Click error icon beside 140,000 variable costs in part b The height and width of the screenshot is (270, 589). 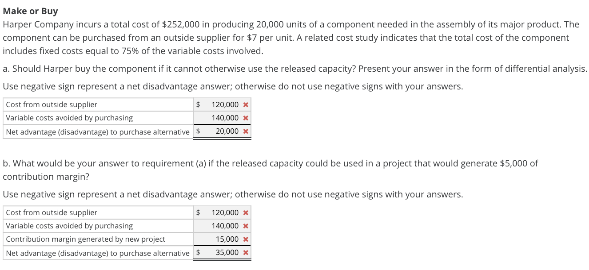coord(246,225)
